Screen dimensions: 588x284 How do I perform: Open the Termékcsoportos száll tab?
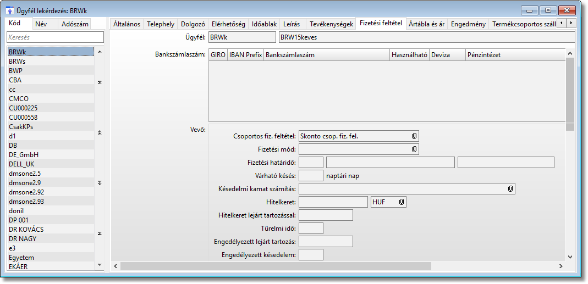click(x=523, y=24)
